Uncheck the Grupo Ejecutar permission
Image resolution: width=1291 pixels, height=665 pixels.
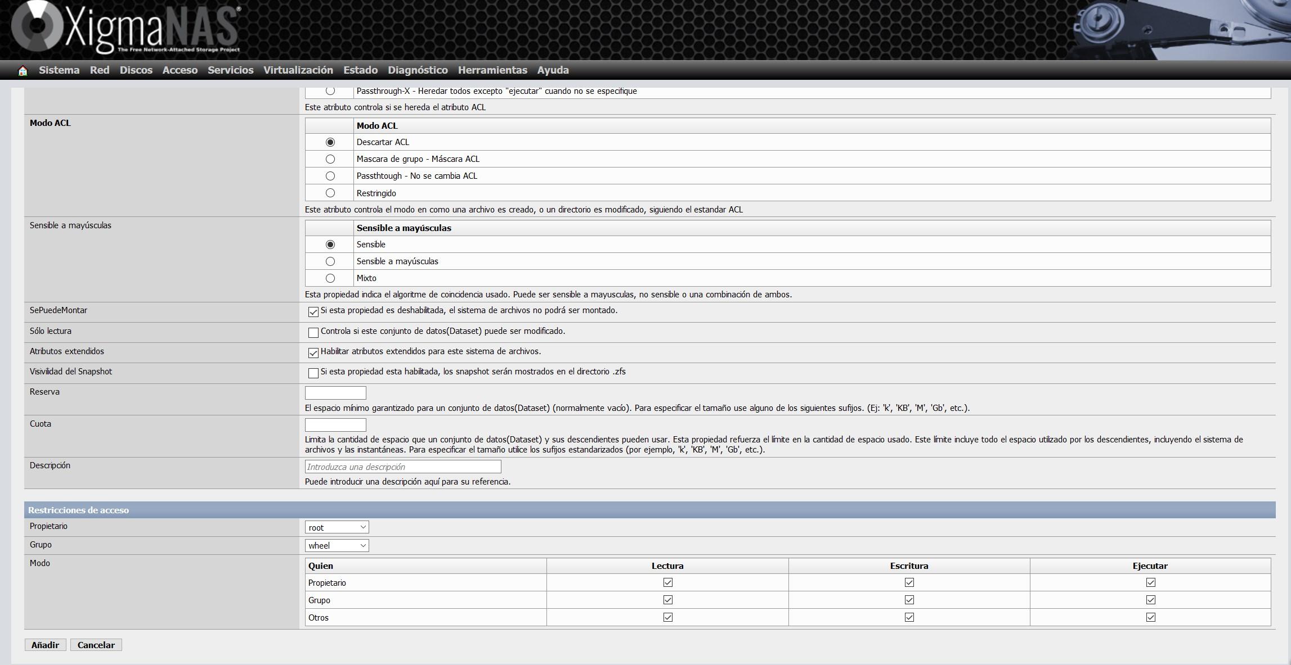coord(1150,600)
